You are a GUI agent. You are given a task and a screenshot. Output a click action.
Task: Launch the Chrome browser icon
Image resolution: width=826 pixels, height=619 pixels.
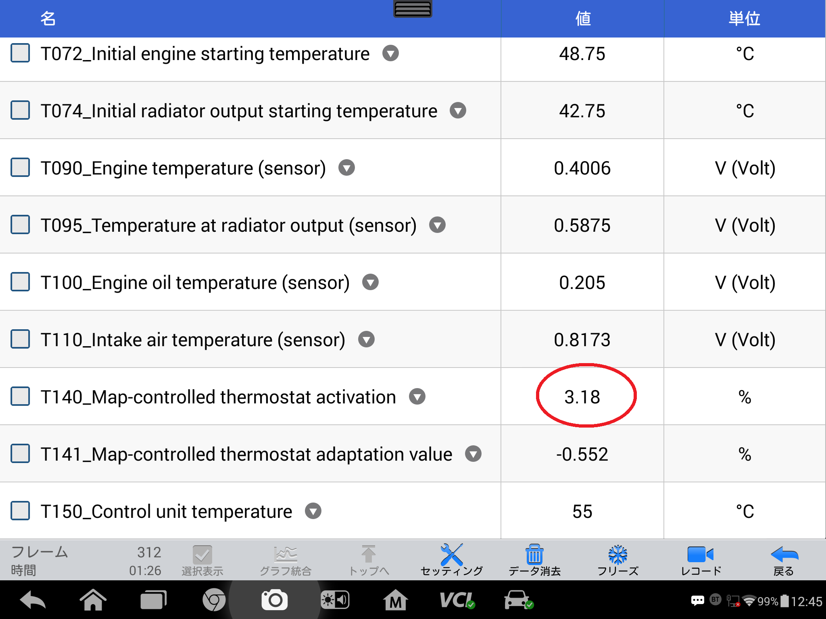pos(214,600)
